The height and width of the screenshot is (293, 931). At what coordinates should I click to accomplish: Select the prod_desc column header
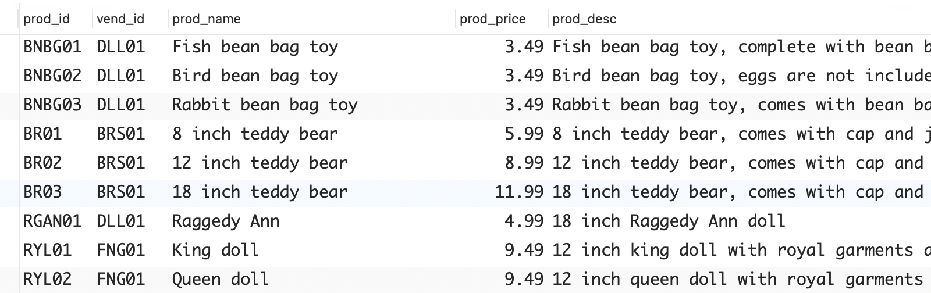pos(584,19)
